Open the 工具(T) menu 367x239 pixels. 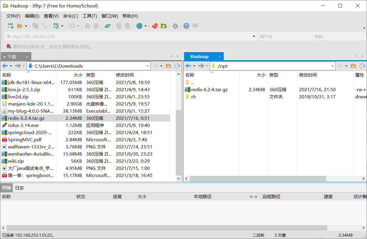90,16
